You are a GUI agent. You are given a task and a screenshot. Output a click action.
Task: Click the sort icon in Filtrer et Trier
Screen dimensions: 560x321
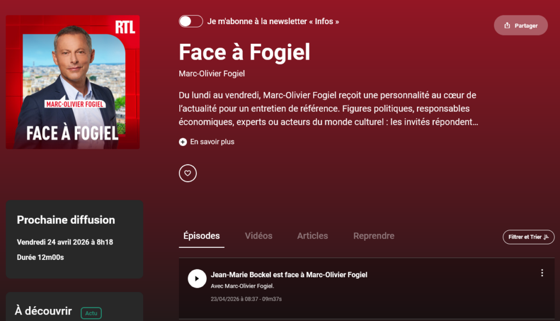546,237
